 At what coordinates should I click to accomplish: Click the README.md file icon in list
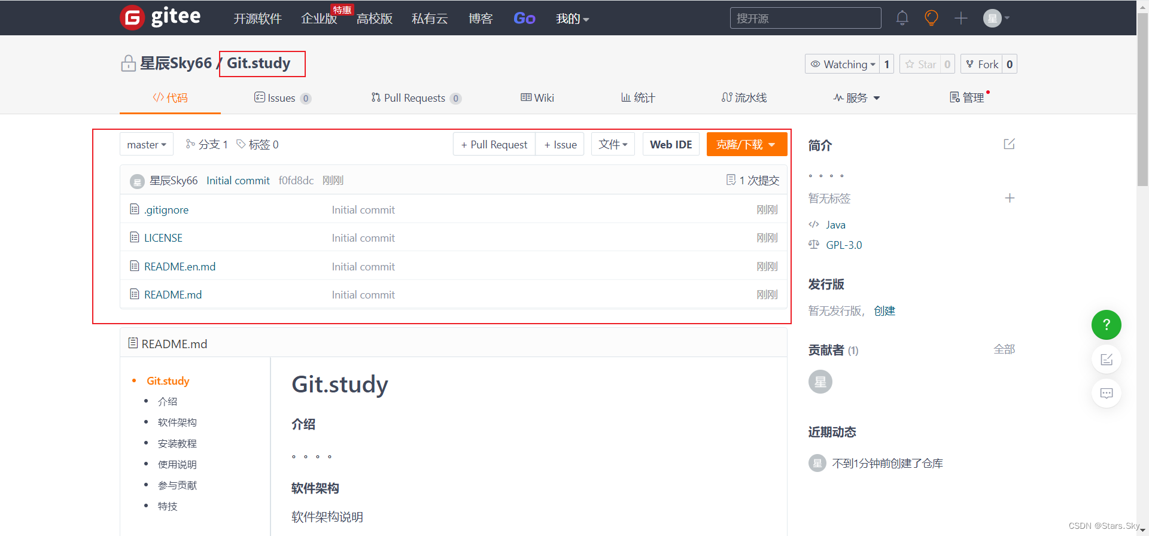tap(135, 294)
